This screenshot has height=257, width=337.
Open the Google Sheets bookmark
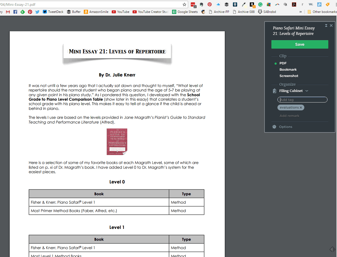[185, 12]
